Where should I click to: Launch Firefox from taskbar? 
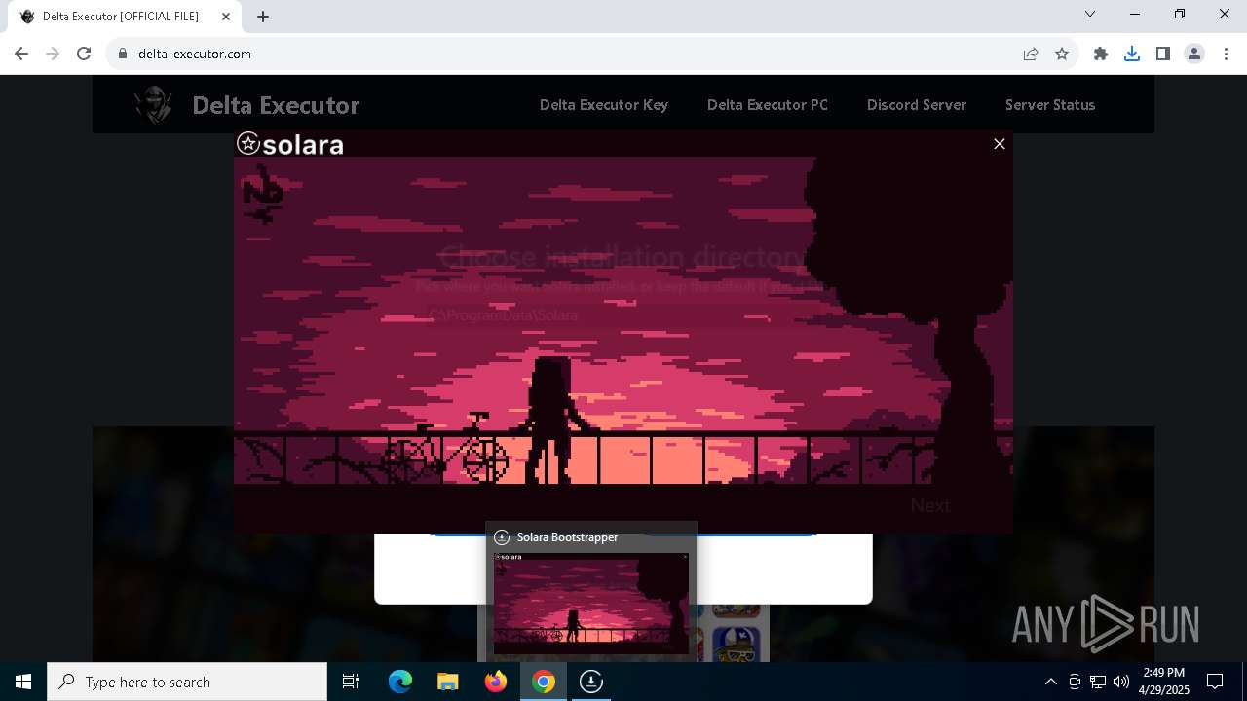coord(496,682)
